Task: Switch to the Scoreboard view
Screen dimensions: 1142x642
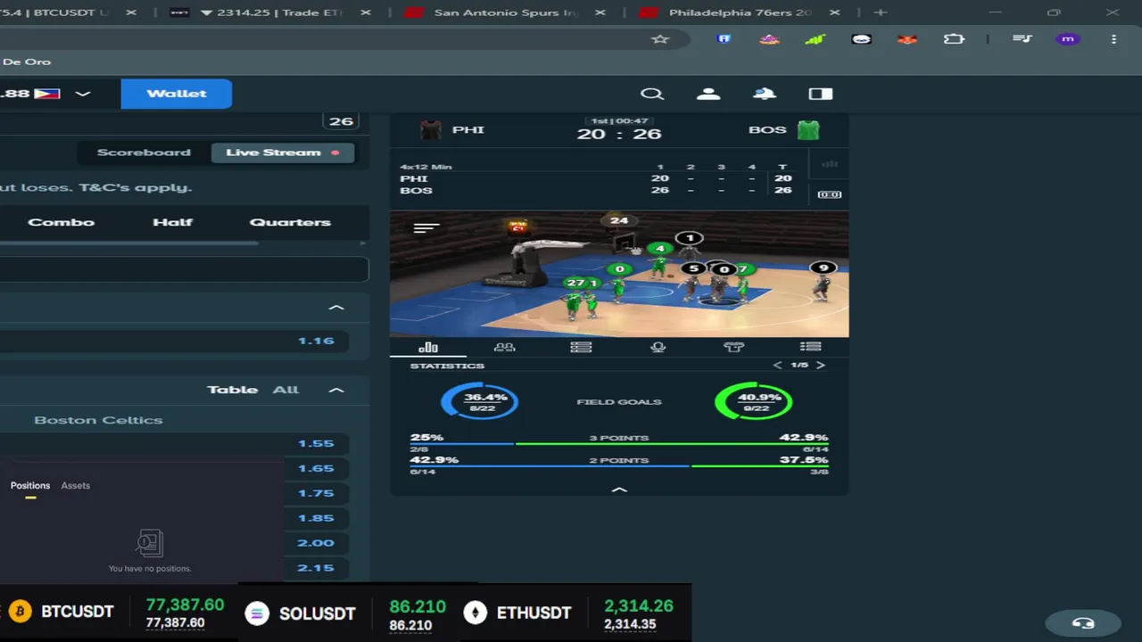Action: click(x=144, y=152)
